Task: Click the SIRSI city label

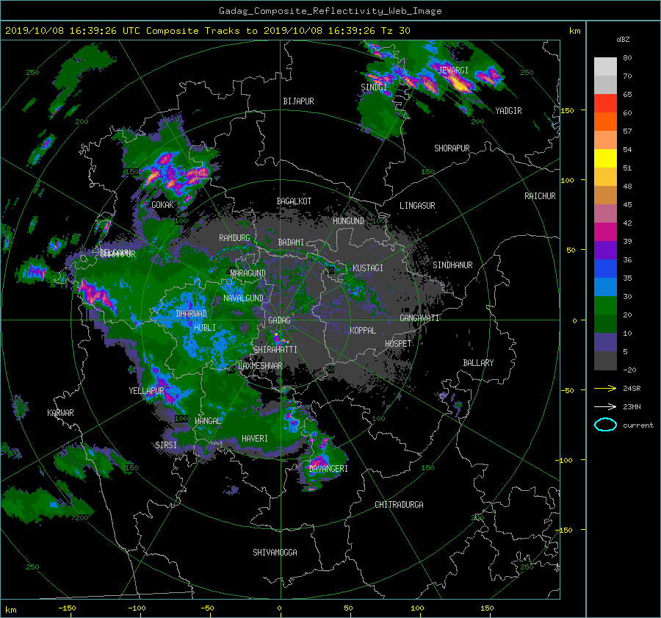Action: [x=166, y=445]
